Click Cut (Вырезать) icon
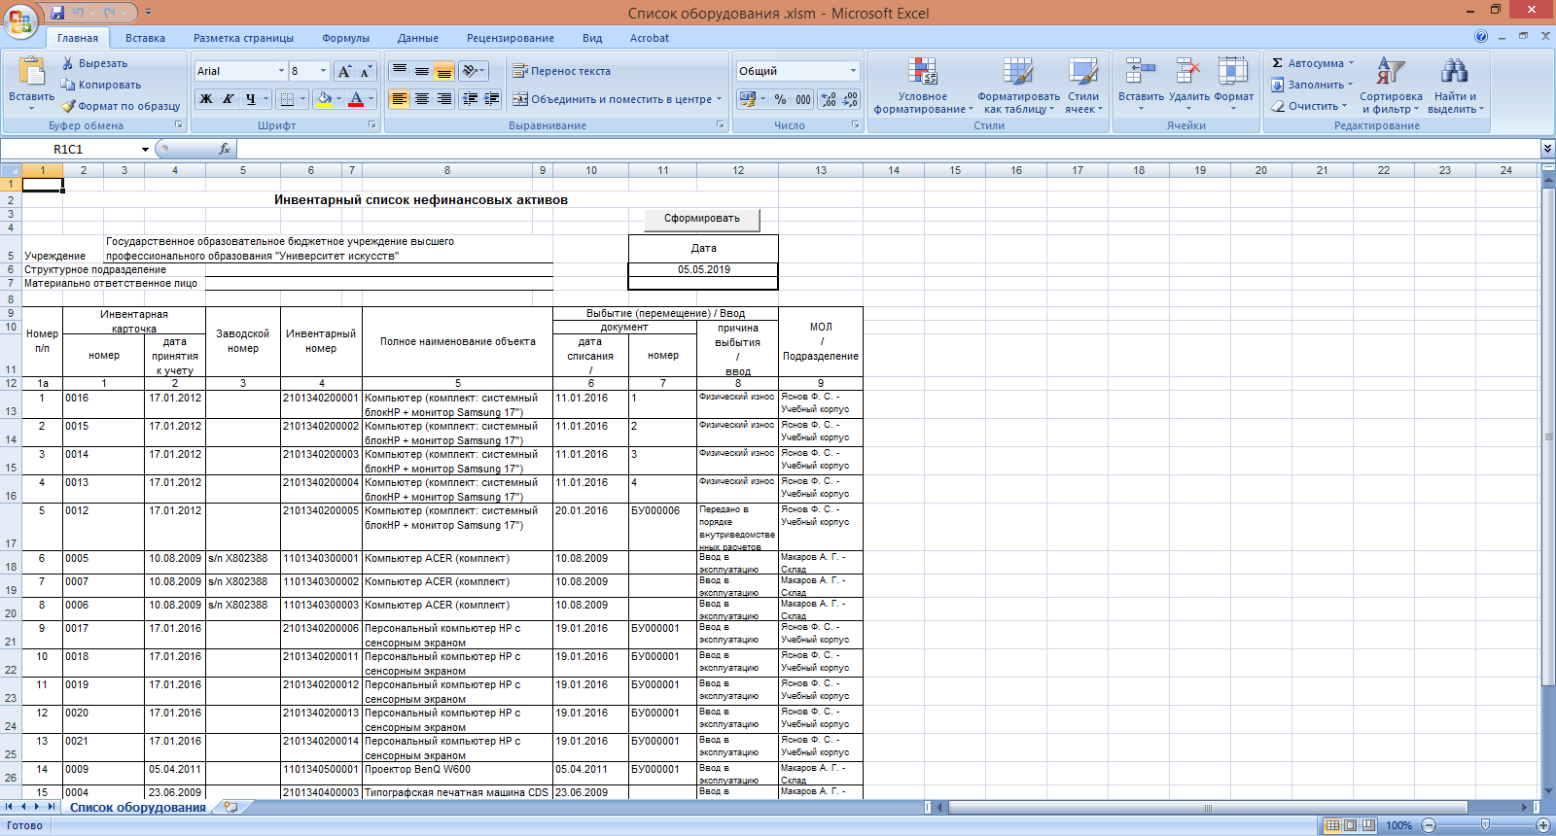Image resolution: width=1556 pixels, height=836 pixels. tap(68, 63)
